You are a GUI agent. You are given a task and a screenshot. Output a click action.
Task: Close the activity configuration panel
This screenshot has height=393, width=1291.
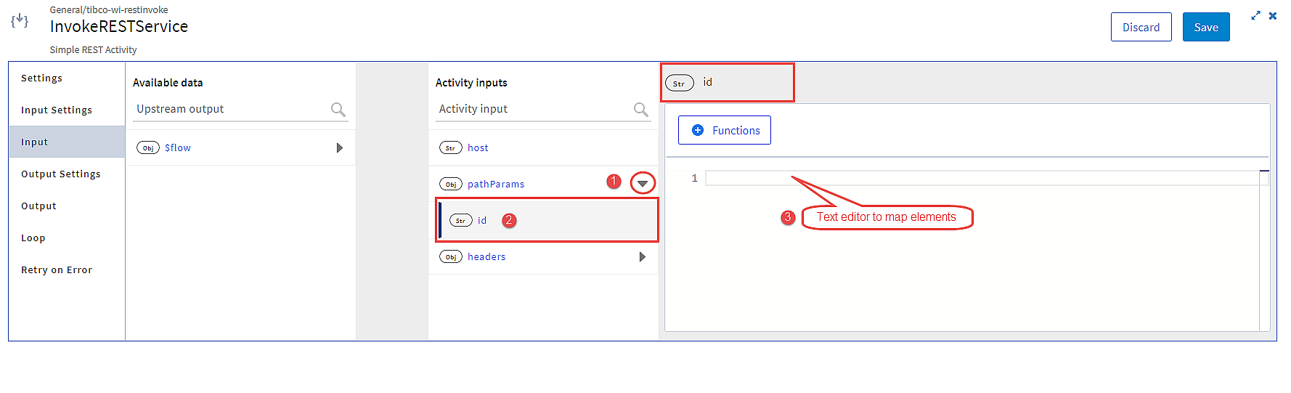click(1272, 15)
